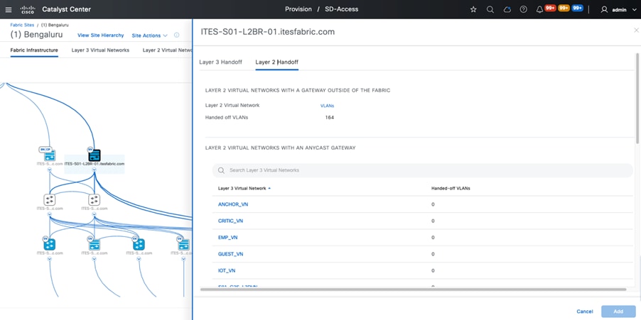Switch to Layer 3 Virtual Networks tab
This screenshot has height=320, width=641.
point(100,50)
